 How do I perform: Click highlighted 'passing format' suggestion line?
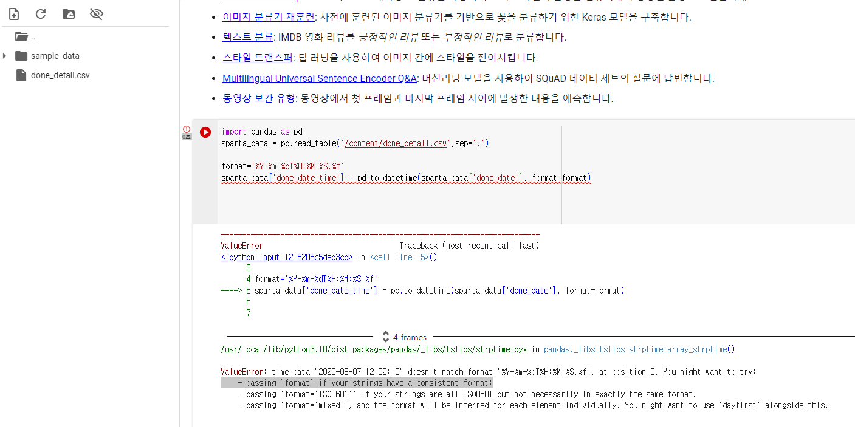click(357, 383)
